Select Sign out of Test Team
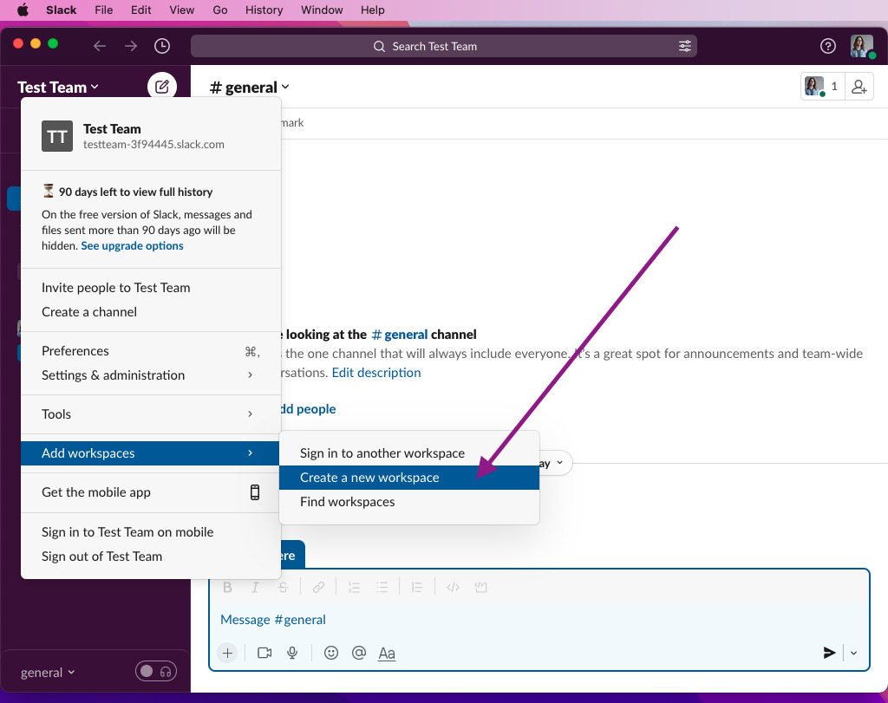The height and width of the screenshot is (703, 888). (x=150, y=557)
